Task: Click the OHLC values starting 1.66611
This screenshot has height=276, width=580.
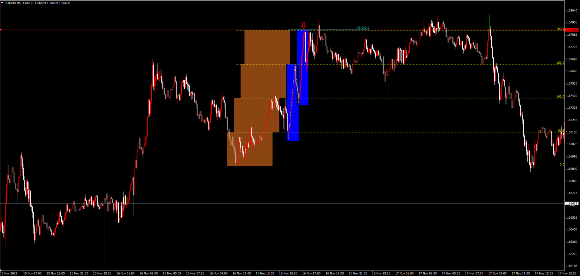Action: click(x=46, y=3)
